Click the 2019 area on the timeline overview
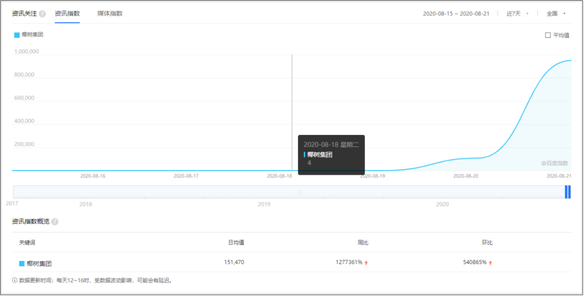The height and width of the screenshot is (296, 584). (x=264, y=204)
